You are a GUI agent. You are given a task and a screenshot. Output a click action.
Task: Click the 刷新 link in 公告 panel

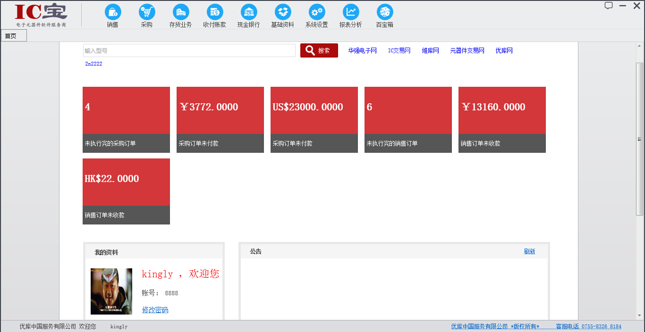pyautogui.click(x=529, y=251)
